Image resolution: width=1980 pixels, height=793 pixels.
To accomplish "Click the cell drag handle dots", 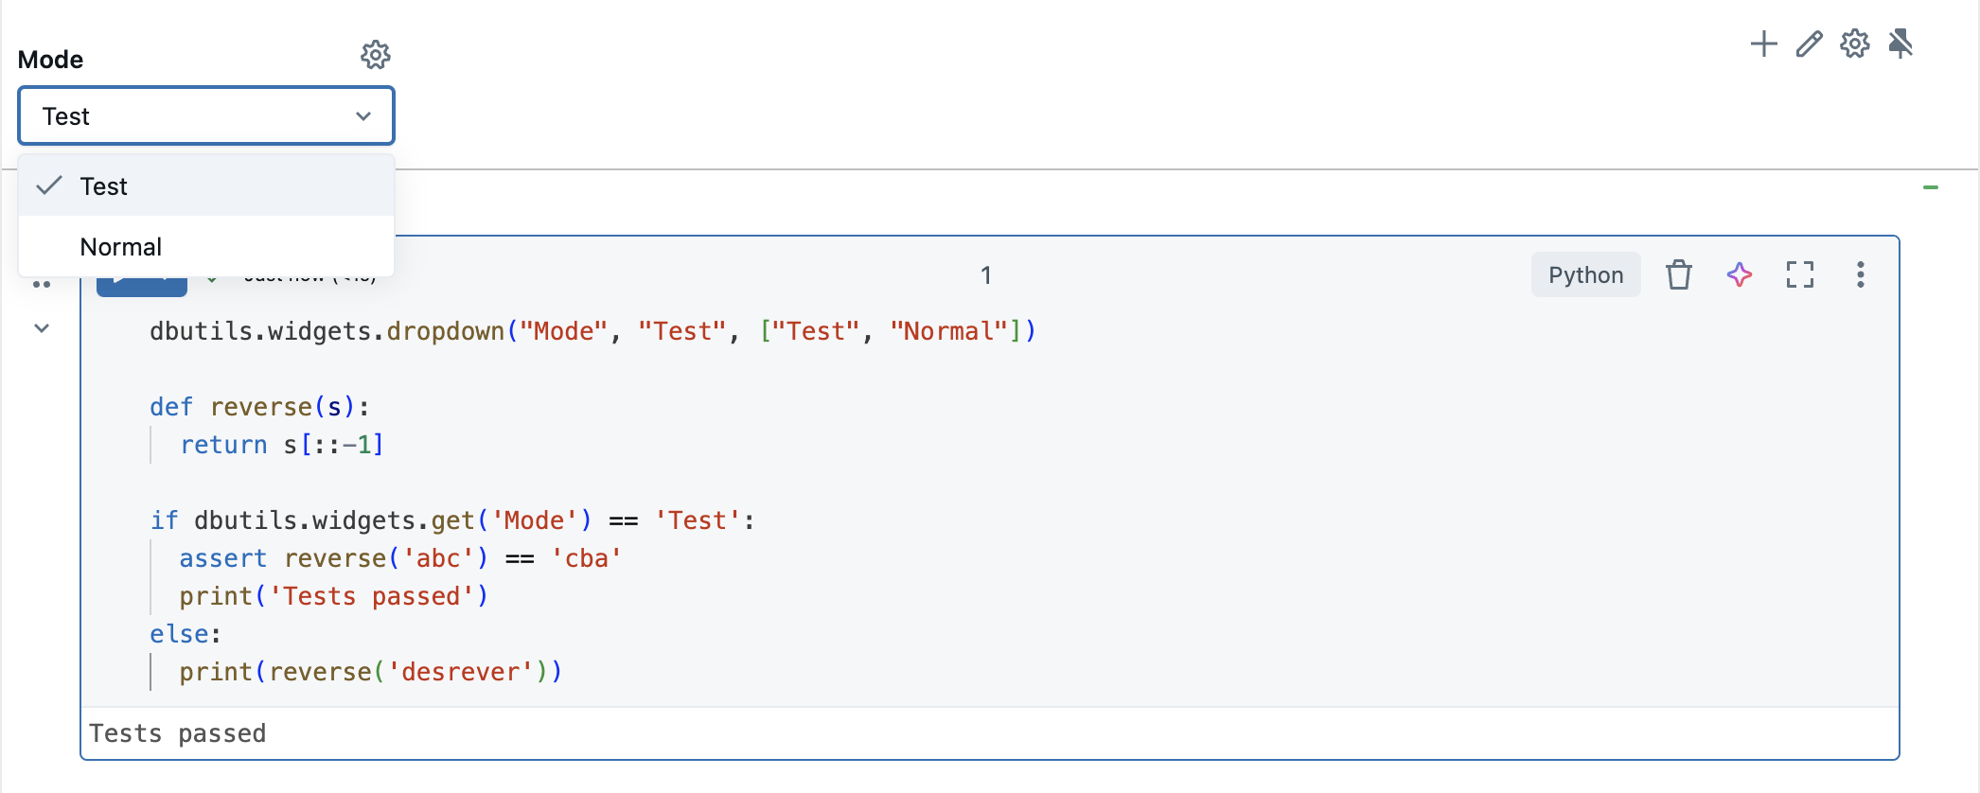I will point(42,284).
